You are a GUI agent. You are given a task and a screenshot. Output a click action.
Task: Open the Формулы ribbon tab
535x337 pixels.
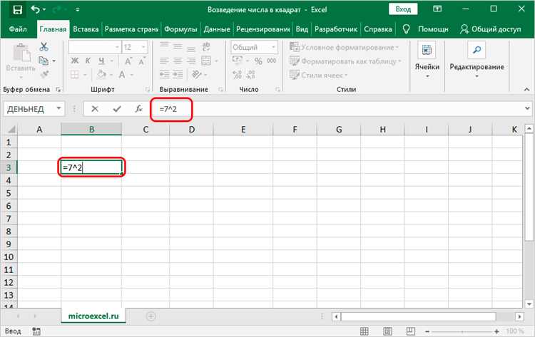click(x=180, y=29)
